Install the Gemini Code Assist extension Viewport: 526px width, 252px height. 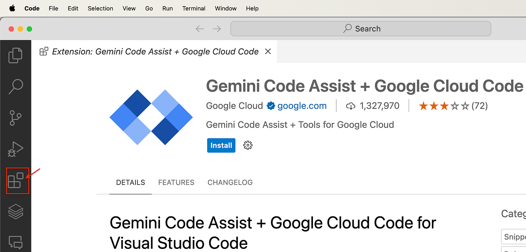(x=221, y=145)
